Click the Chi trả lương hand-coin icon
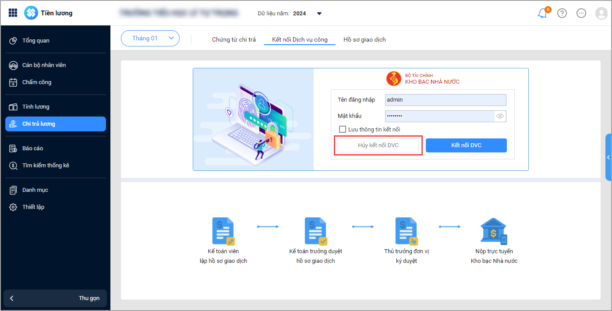Image resolution: width=612 pixels, height=311 pixels. click(14, 124)
